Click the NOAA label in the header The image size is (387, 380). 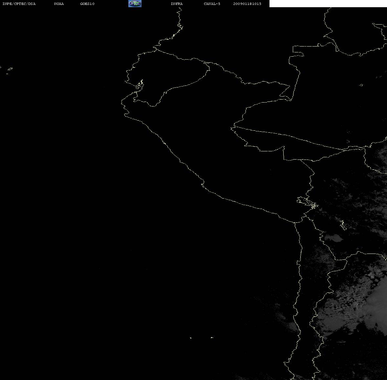(x=59, y=4)
